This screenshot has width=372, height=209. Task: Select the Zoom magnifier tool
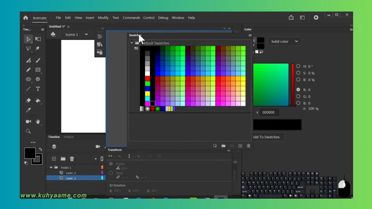(x=28, y=131)
